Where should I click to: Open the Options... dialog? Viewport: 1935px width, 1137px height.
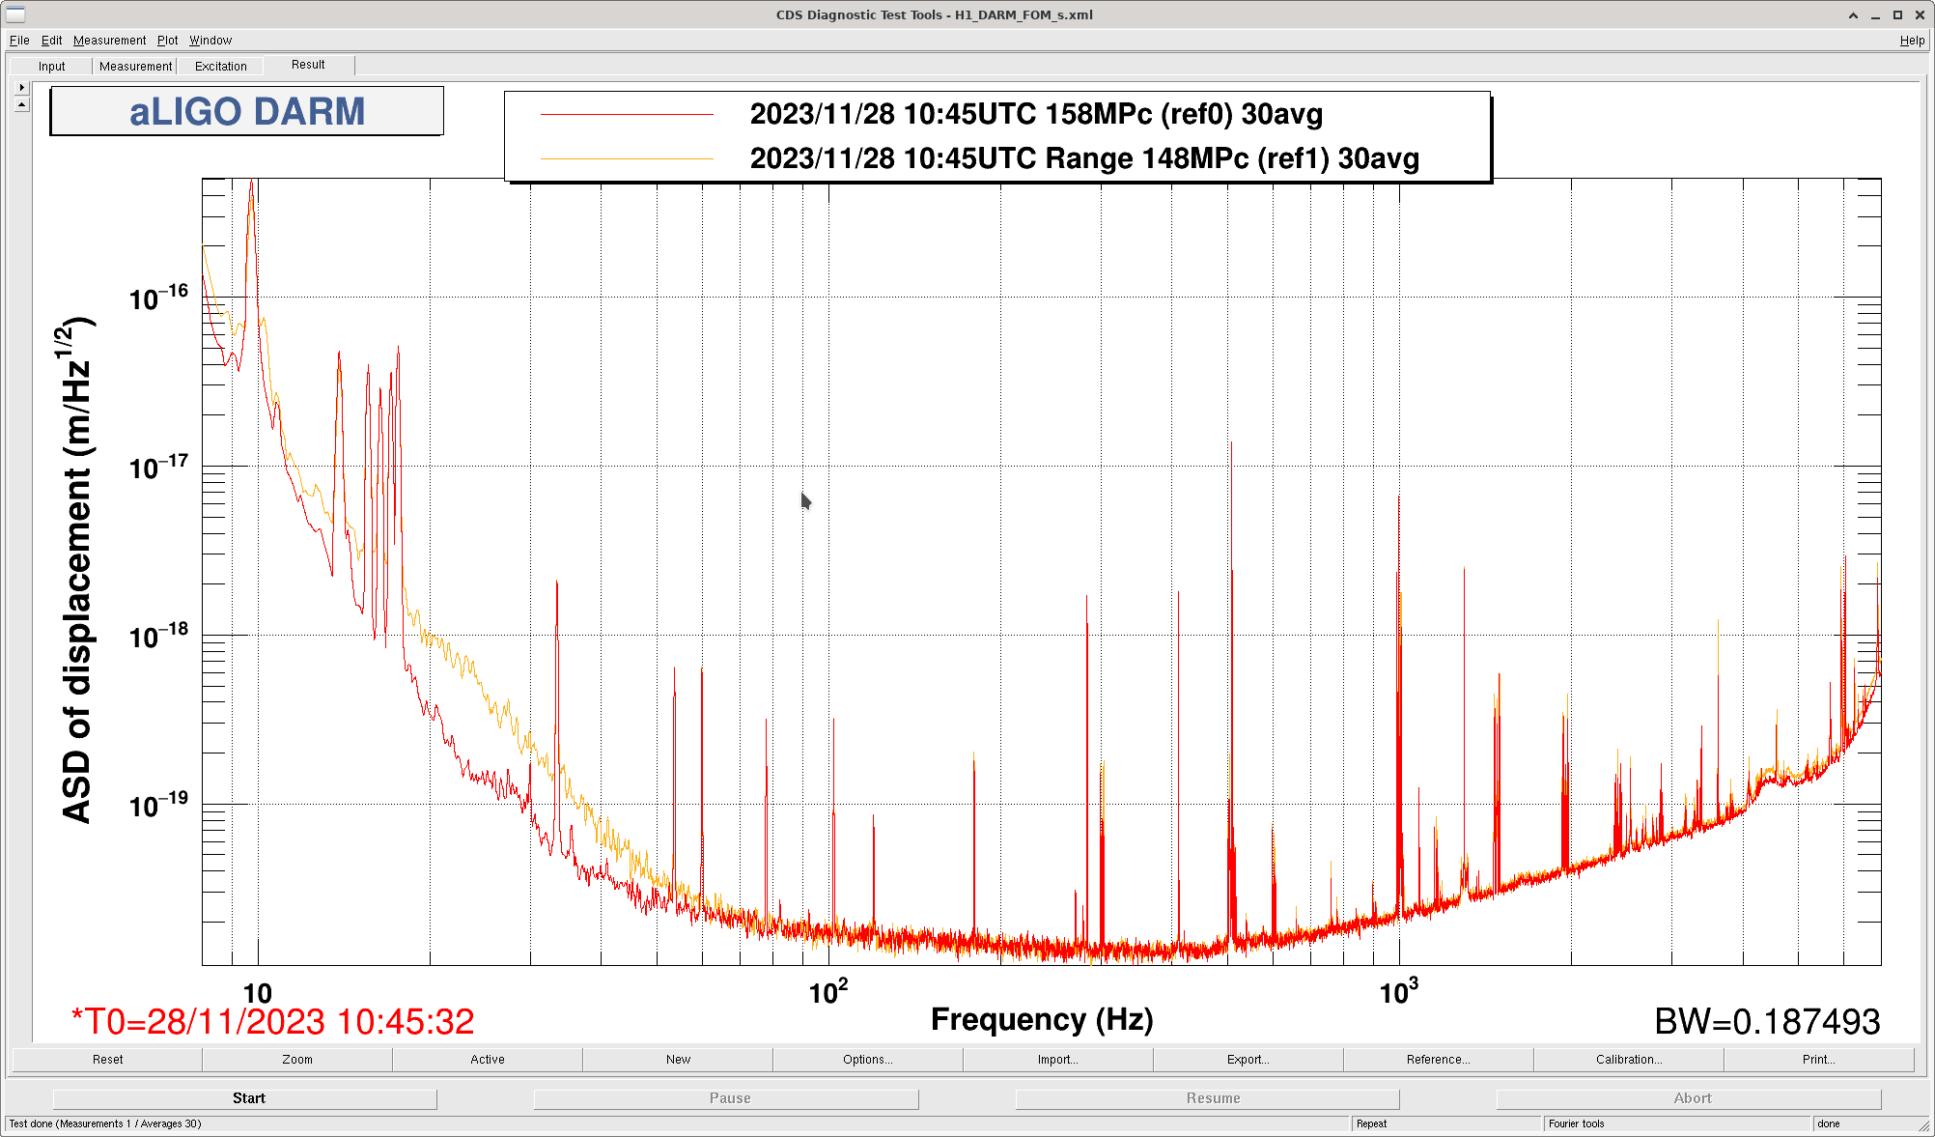(867, 1060)
